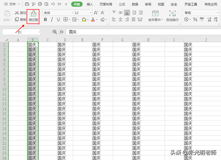Click the Select All corner triangle
This screenshot has height=160, width=221.
tap(6, 39)
